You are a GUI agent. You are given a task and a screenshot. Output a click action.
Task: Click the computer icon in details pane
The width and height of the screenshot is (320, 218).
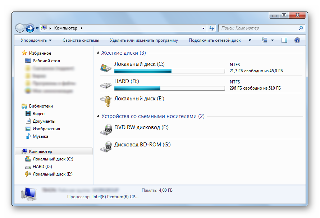coord(29,194)
